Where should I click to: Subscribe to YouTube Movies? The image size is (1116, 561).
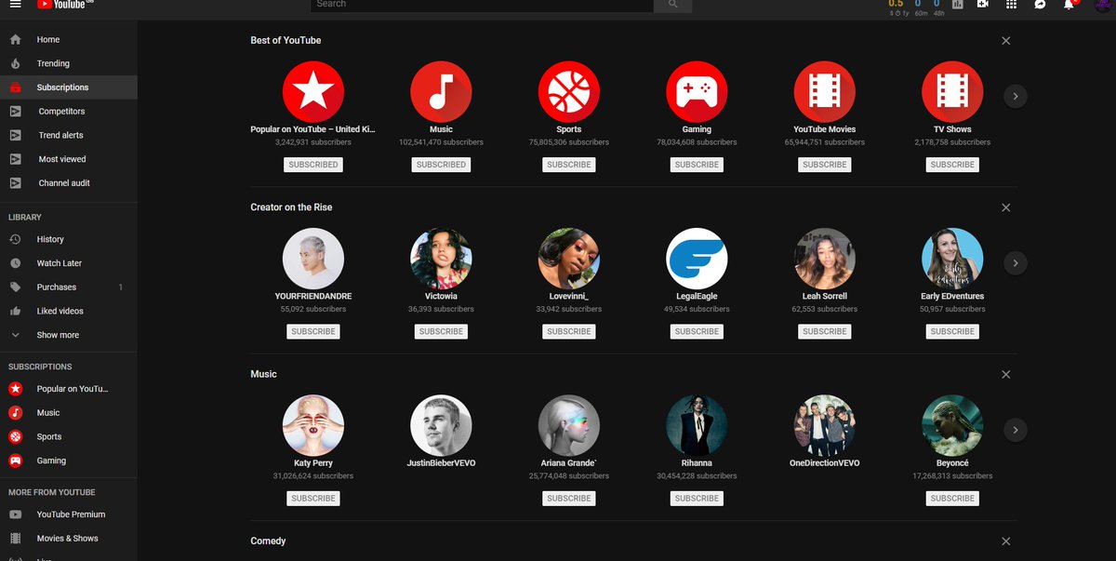pyautogui.click(x=825, y=165)
